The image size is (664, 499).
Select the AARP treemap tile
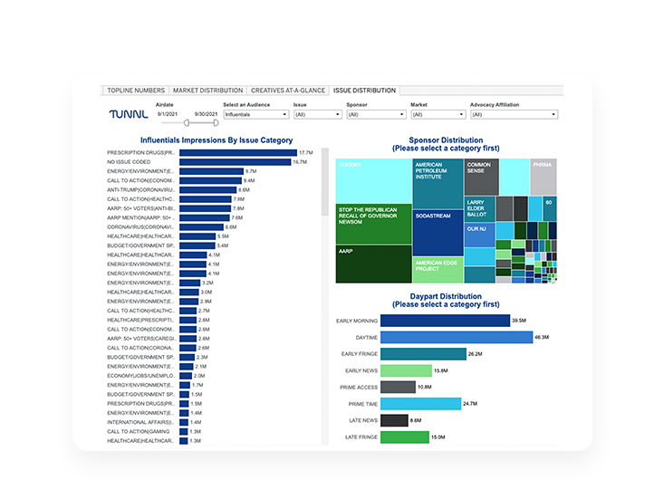pos(373,264)
